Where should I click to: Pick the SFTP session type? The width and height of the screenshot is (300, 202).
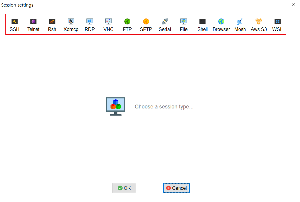pos(146,25)
